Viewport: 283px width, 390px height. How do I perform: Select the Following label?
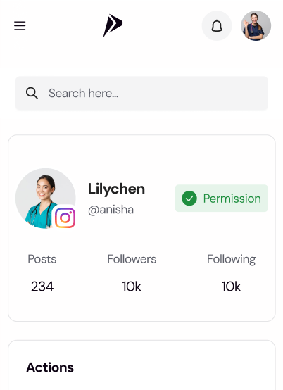point(232,260)
